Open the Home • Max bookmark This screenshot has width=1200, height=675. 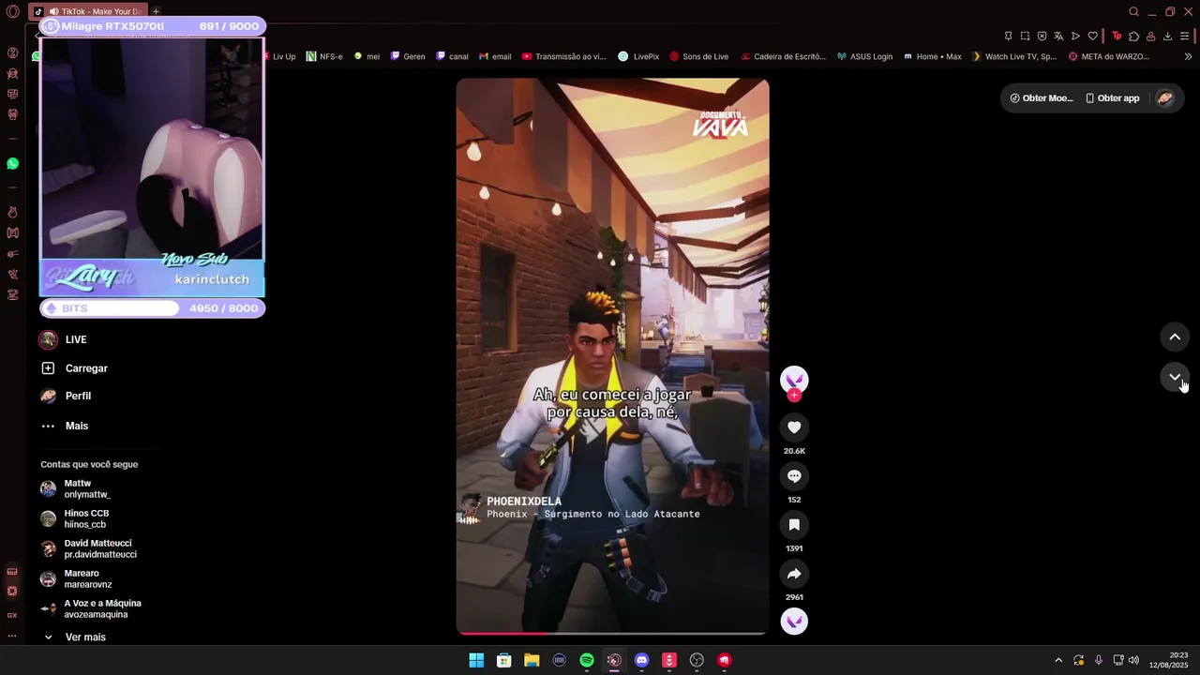click(x=933, y=56)
